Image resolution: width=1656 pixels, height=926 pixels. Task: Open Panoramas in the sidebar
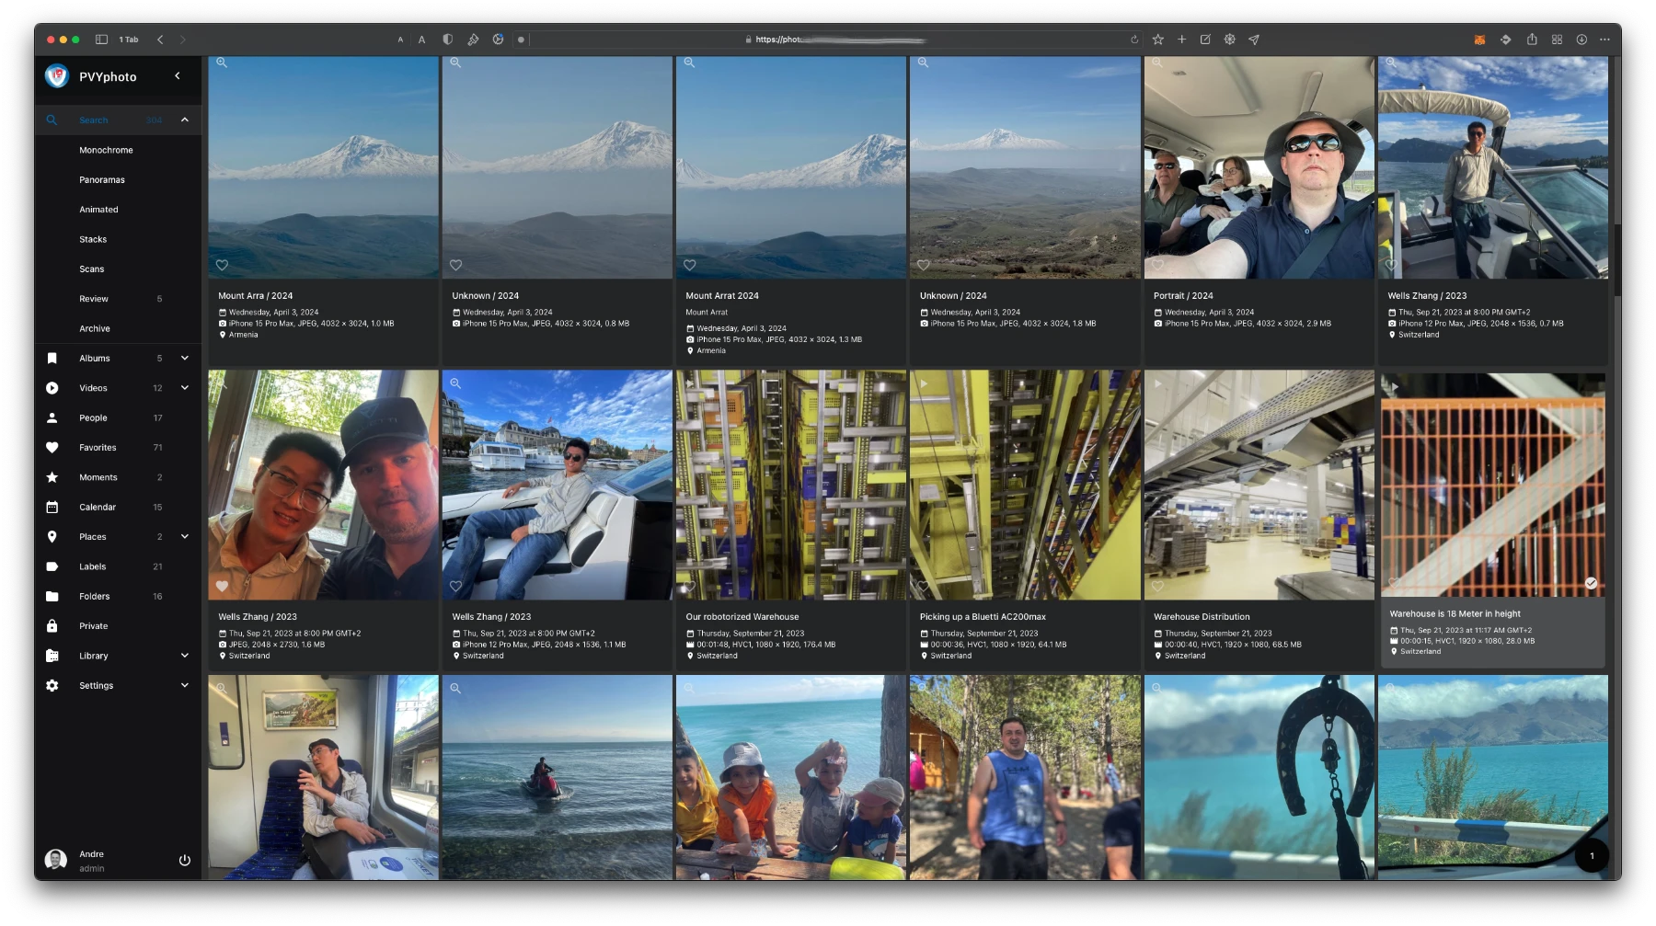102,179
